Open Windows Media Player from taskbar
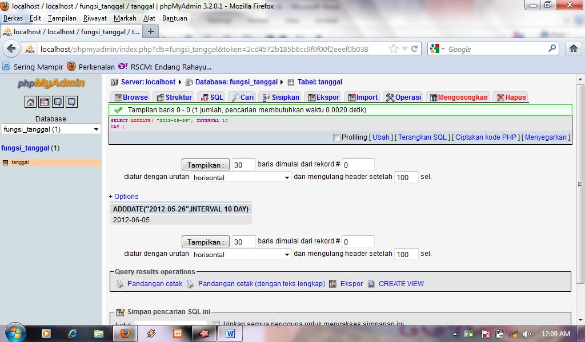 pos(46,333)
